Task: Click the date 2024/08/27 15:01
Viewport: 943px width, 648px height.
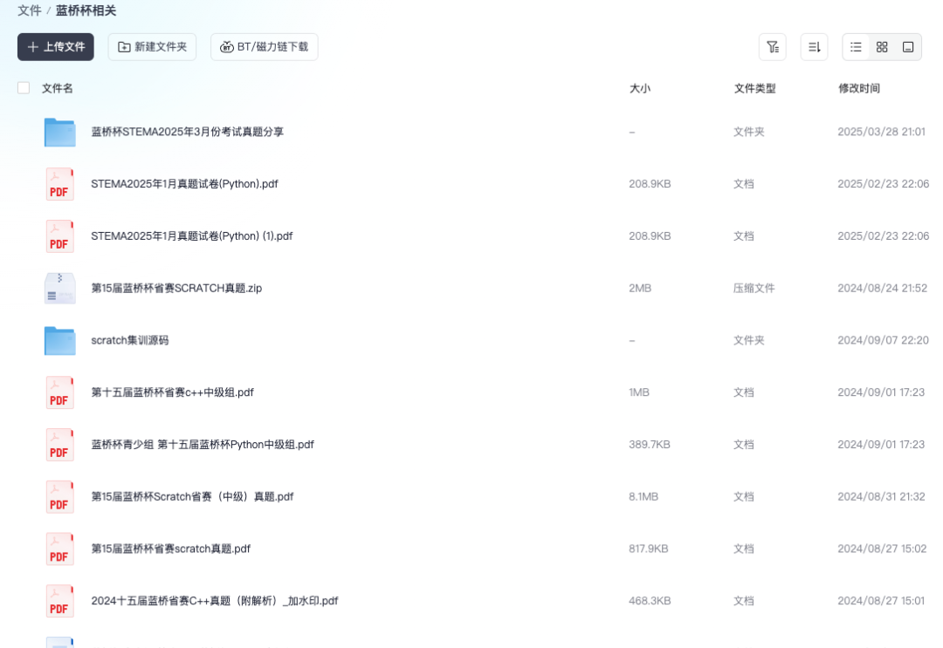Action: tap(881, 601)
